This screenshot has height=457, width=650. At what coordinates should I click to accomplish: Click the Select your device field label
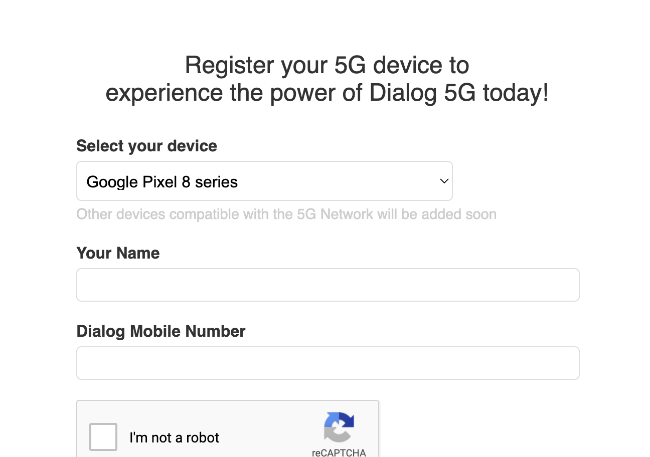[146, 146]
